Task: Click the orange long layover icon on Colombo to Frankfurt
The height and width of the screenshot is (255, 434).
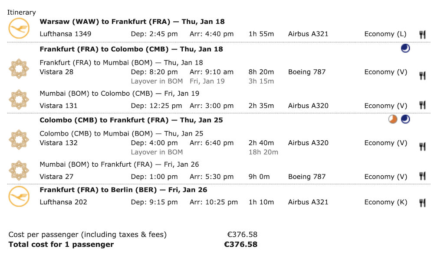Action: tap(392, 119)
